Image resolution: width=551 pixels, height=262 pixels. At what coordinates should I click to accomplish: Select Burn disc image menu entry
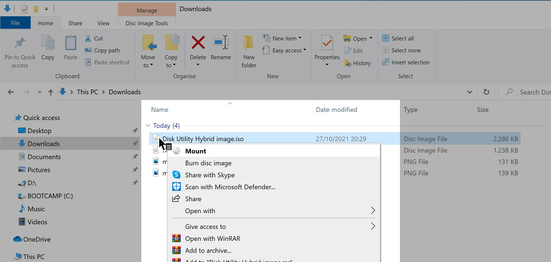click(x=274, y=163)
